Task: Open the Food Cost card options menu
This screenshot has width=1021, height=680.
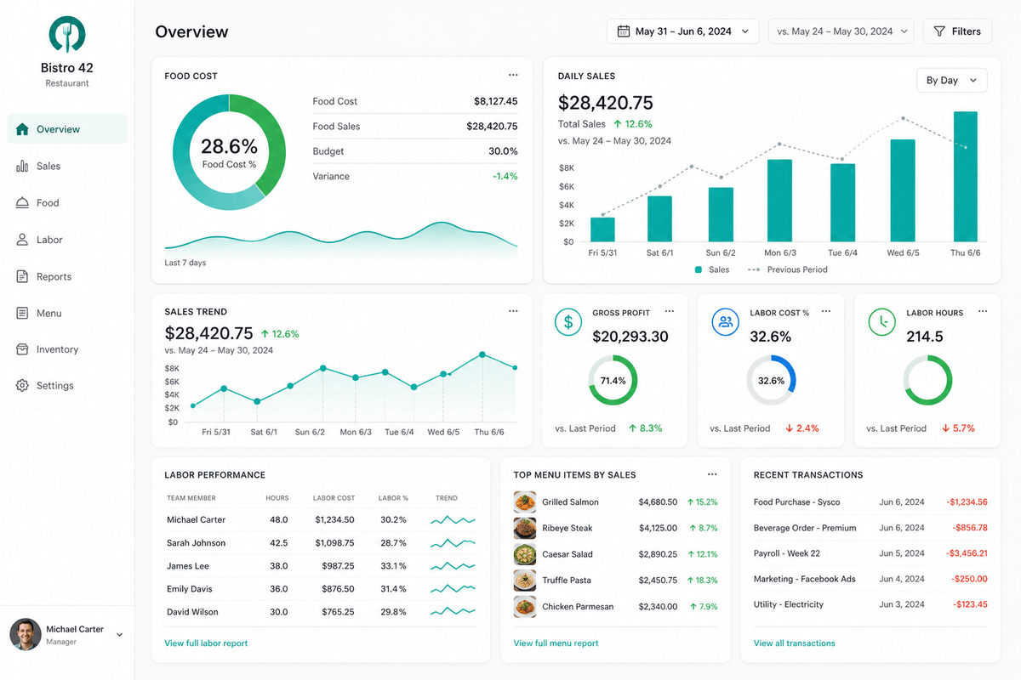Action: tap(513, 76)
